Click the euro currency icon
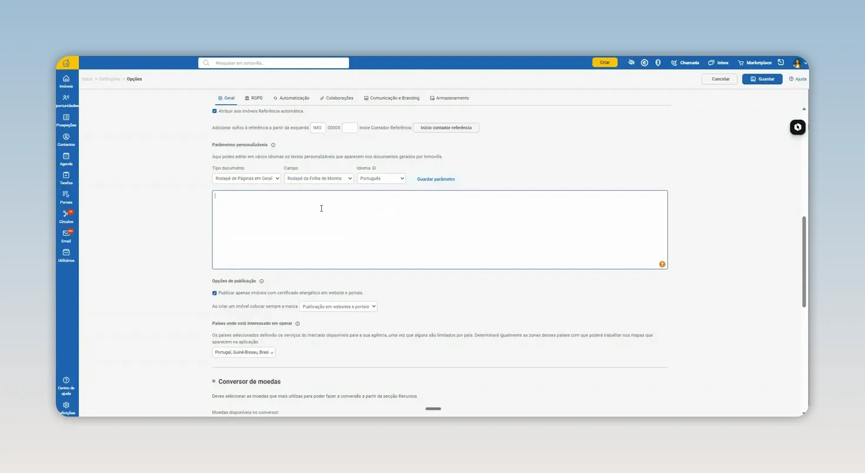This screenshot has height=473, width=865. click(644, 62)
